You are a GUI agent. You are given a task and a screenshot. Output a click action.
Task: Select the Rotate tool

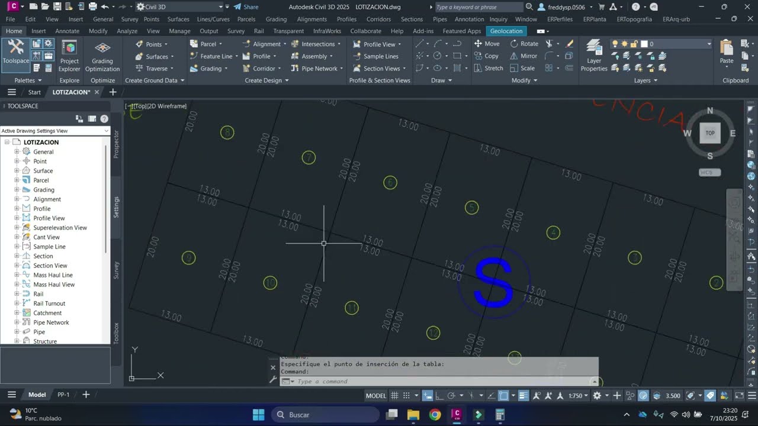pos(524,44)
